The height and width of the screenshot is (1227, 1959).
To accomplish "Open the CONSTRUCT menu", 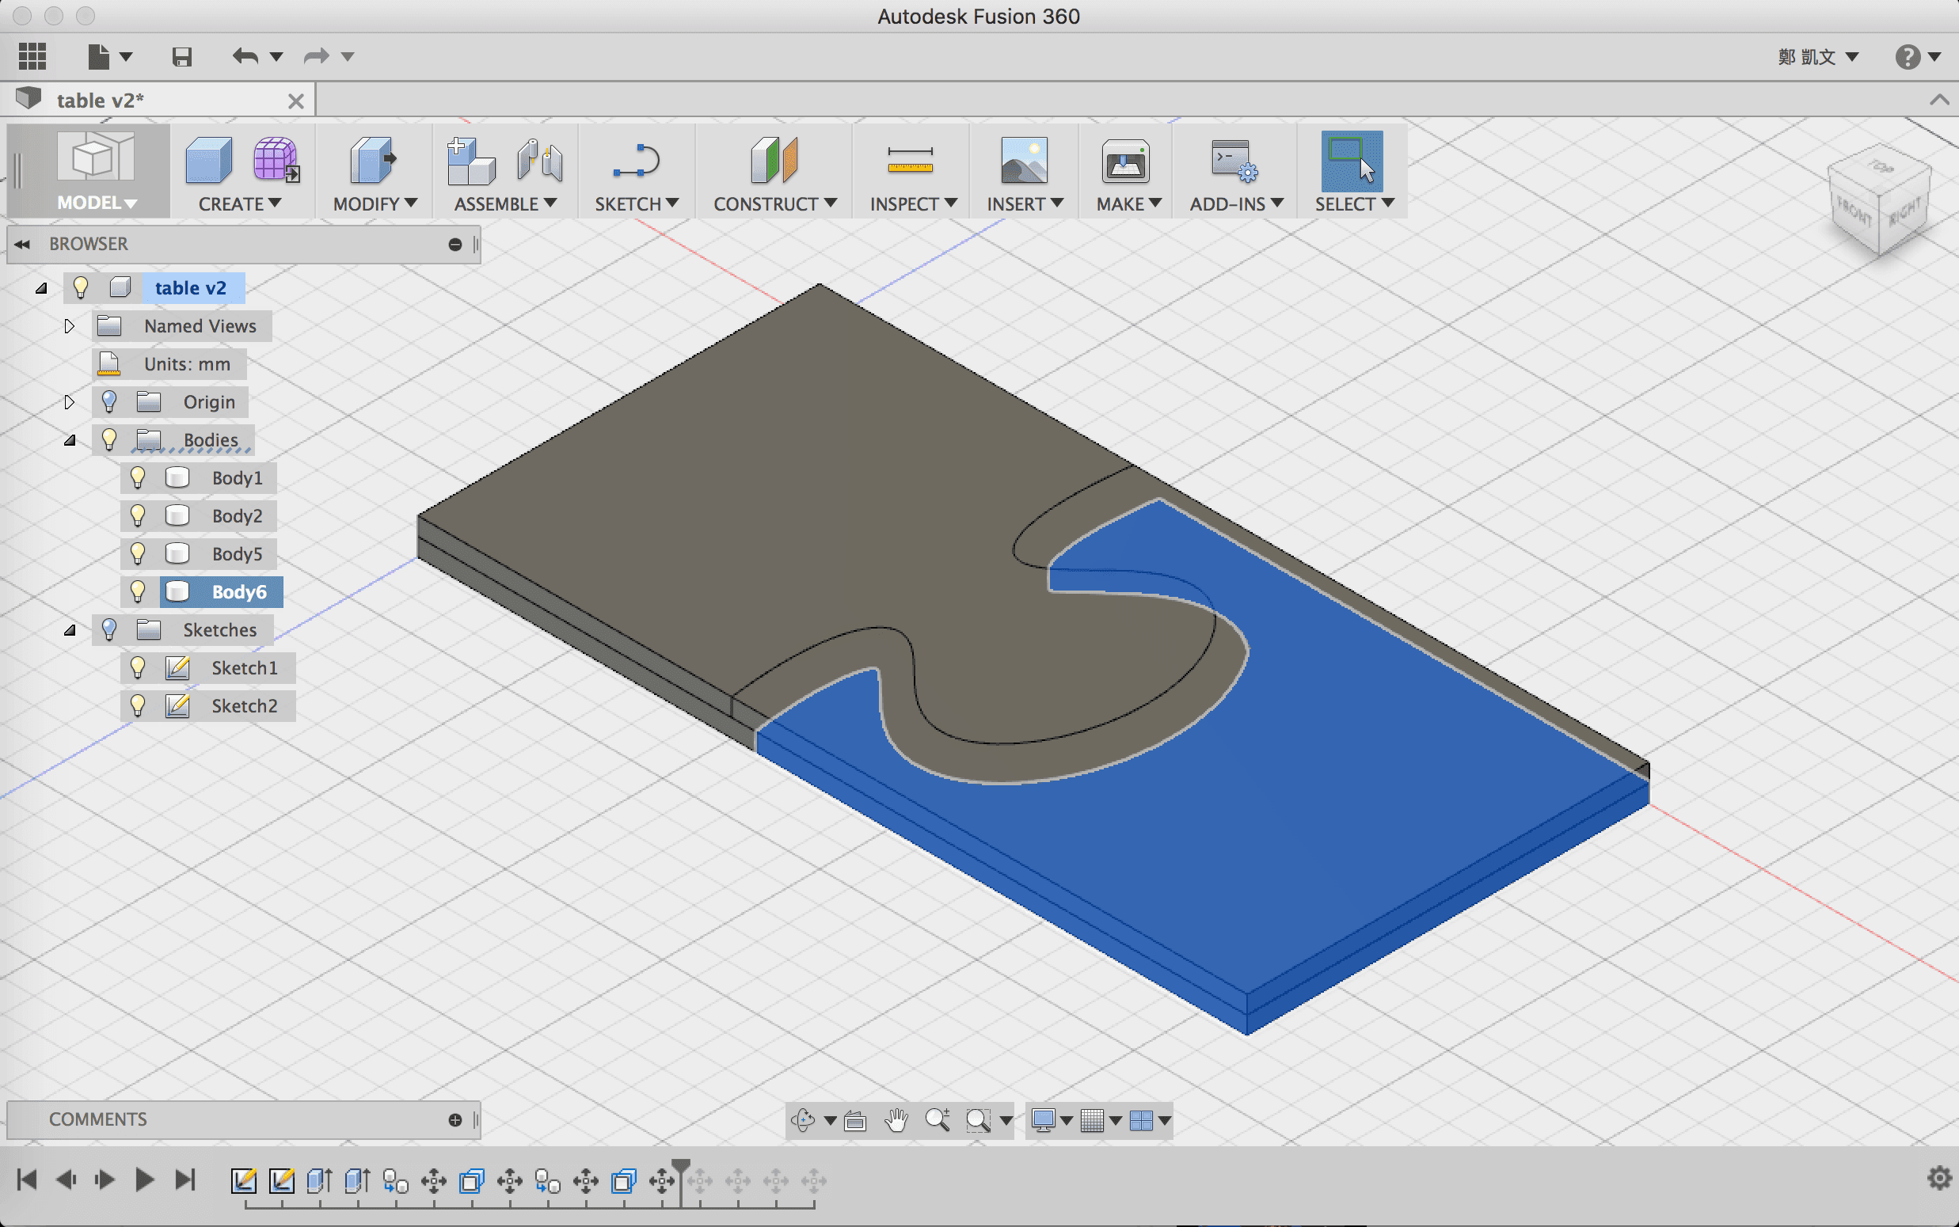I will click(774, 203).
